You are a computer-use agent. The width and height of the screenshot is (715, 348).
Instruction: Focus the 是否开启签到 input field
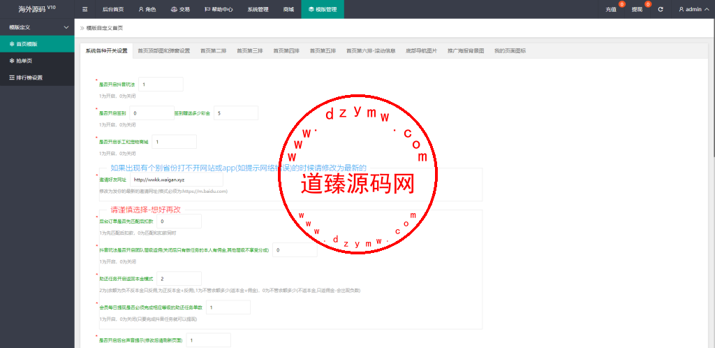(x=152, y=113)
